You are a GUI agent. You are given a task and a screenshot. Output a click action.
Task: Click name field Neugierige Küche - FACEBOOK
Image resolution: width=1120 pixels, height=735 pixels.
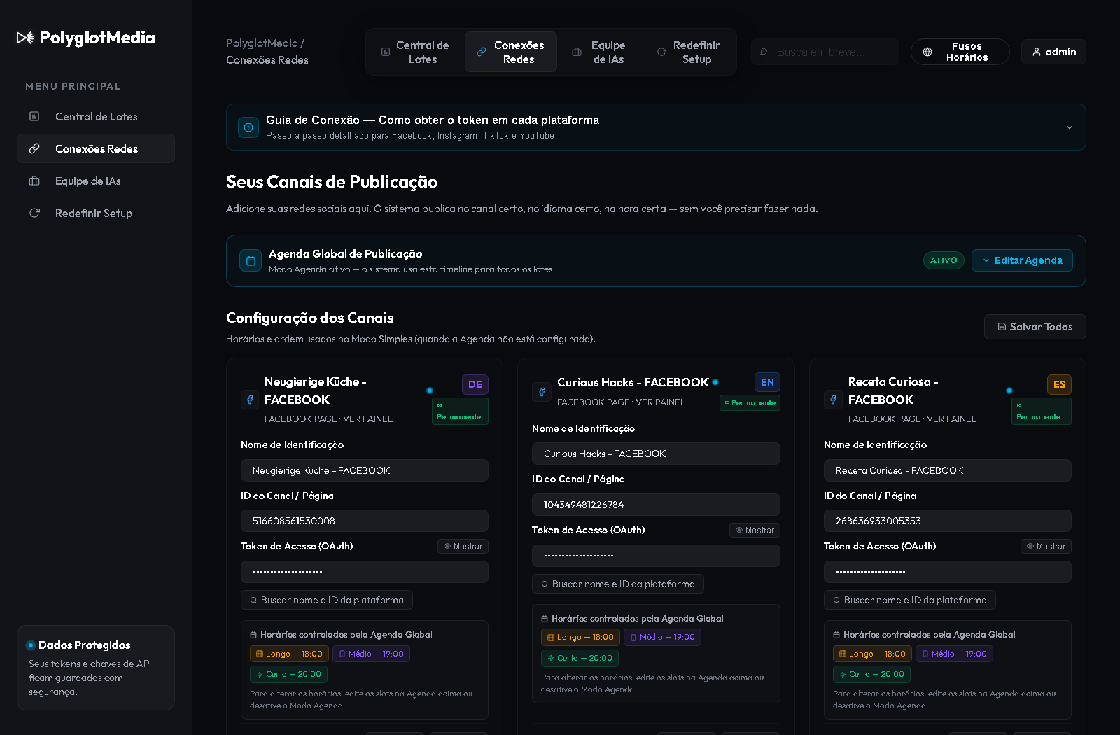pos(365,470)
